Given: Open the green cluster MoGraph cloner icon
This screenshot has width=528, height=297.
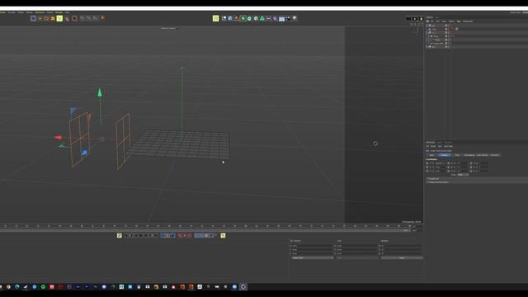Looking at the screenshot, I should coord(262,18).
